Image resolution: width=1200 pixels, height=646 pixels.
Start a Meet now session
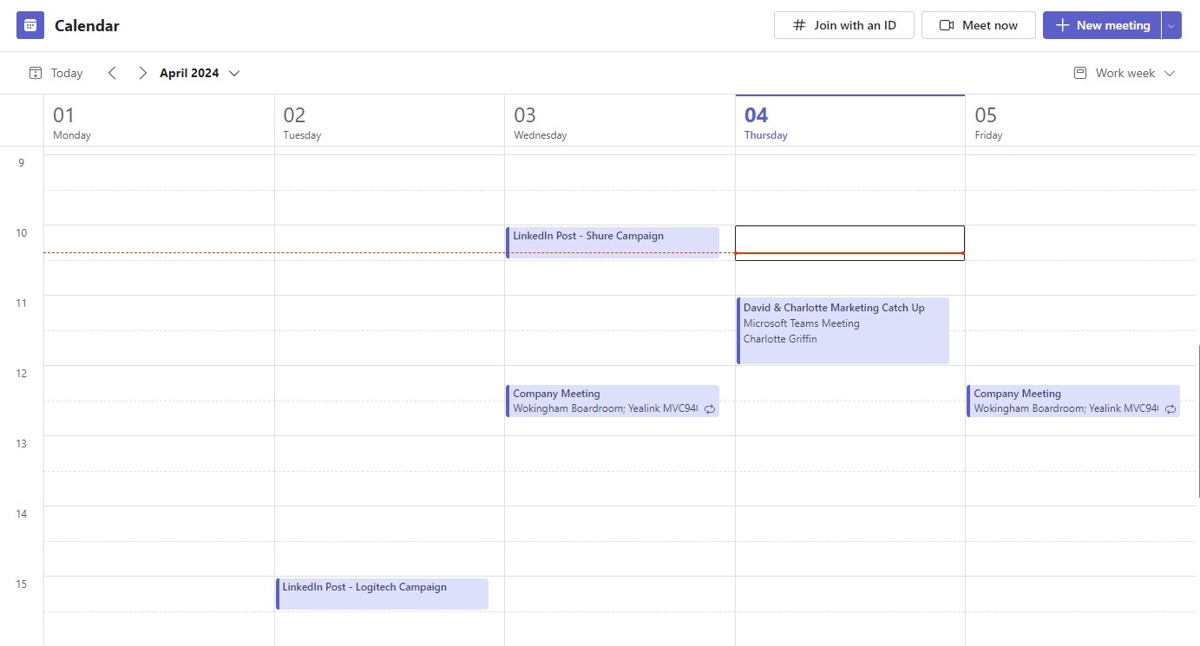tap(979, 25)
